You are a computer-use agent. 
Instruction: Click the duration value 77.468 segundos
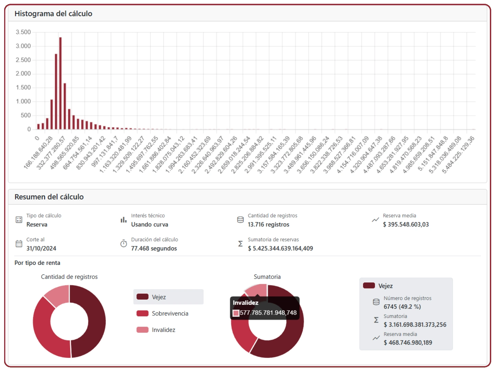tap(154, 248)
